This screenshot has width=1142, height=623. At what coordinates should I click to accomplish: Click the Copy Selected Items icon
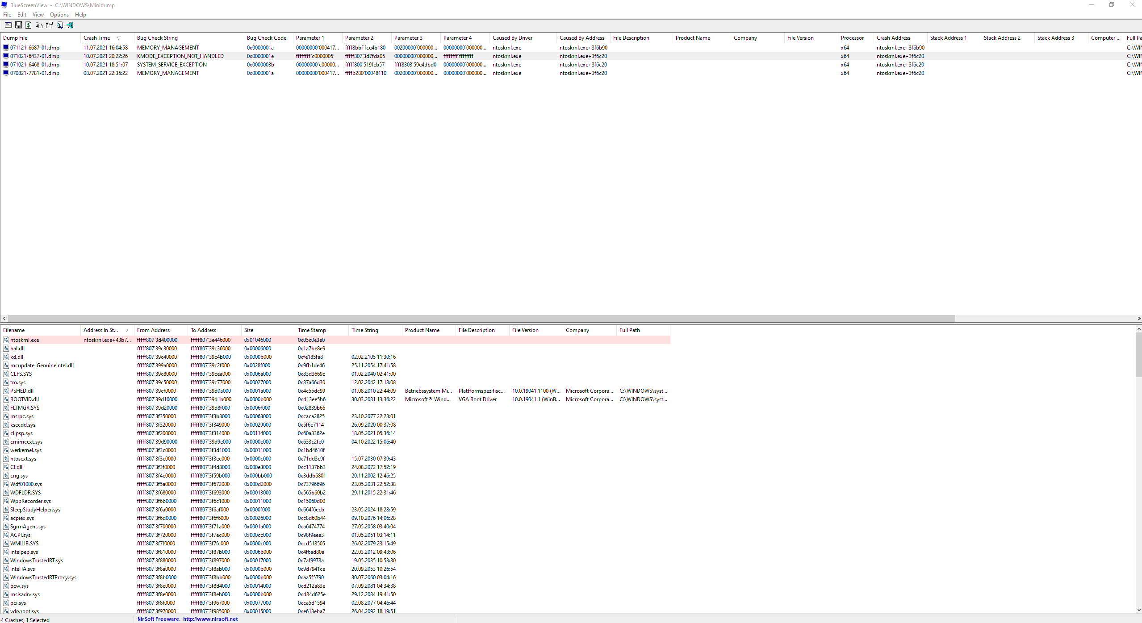(39, 25)
